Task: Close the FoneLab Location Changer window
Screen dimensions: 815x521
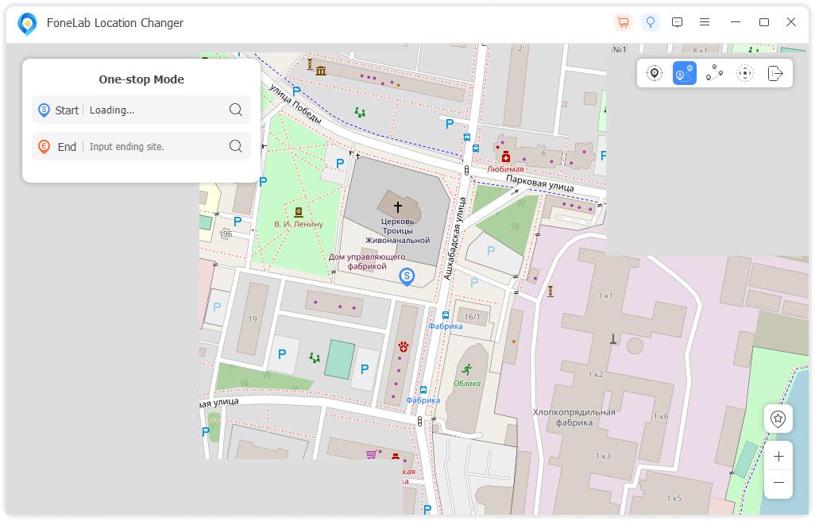Action: [x=791, y=22]
